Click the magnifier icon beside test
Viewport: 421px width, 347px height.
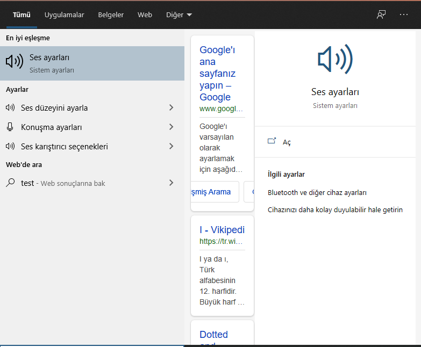10,183
